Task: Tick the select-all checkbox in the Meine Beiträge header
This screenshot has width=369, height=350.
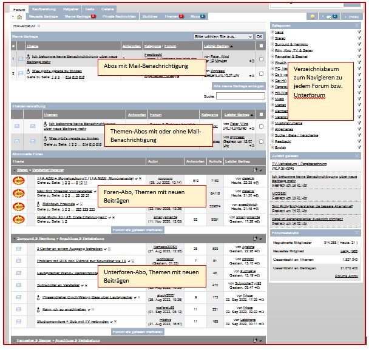Action: (x=261, y=46)
